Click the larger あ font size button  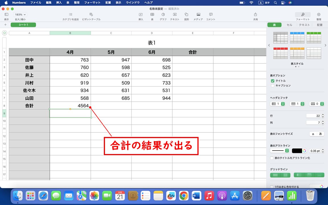click(320, 134)
